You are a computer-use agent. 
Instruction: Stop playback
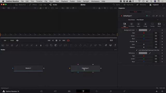pyautogui.click(x=56, y=41)
